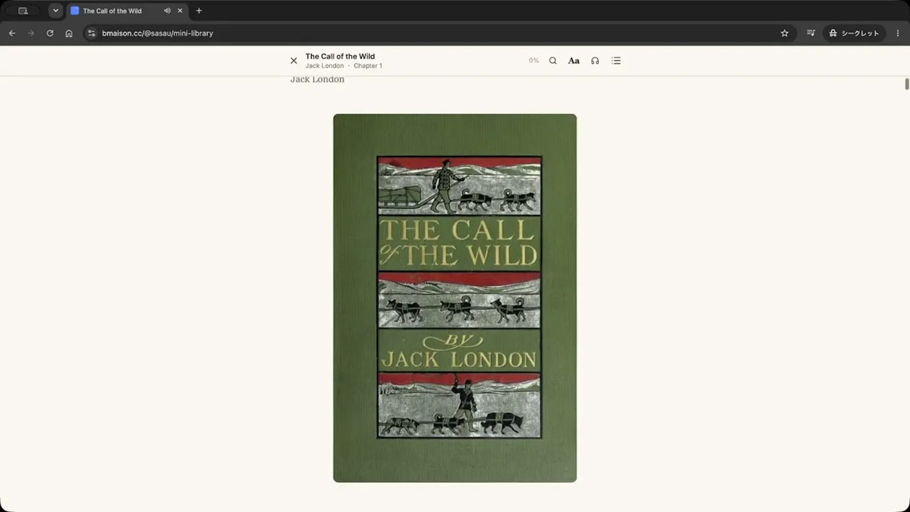910x512 pixels.
Task: Open the browser home page
Action: point(69,33)
